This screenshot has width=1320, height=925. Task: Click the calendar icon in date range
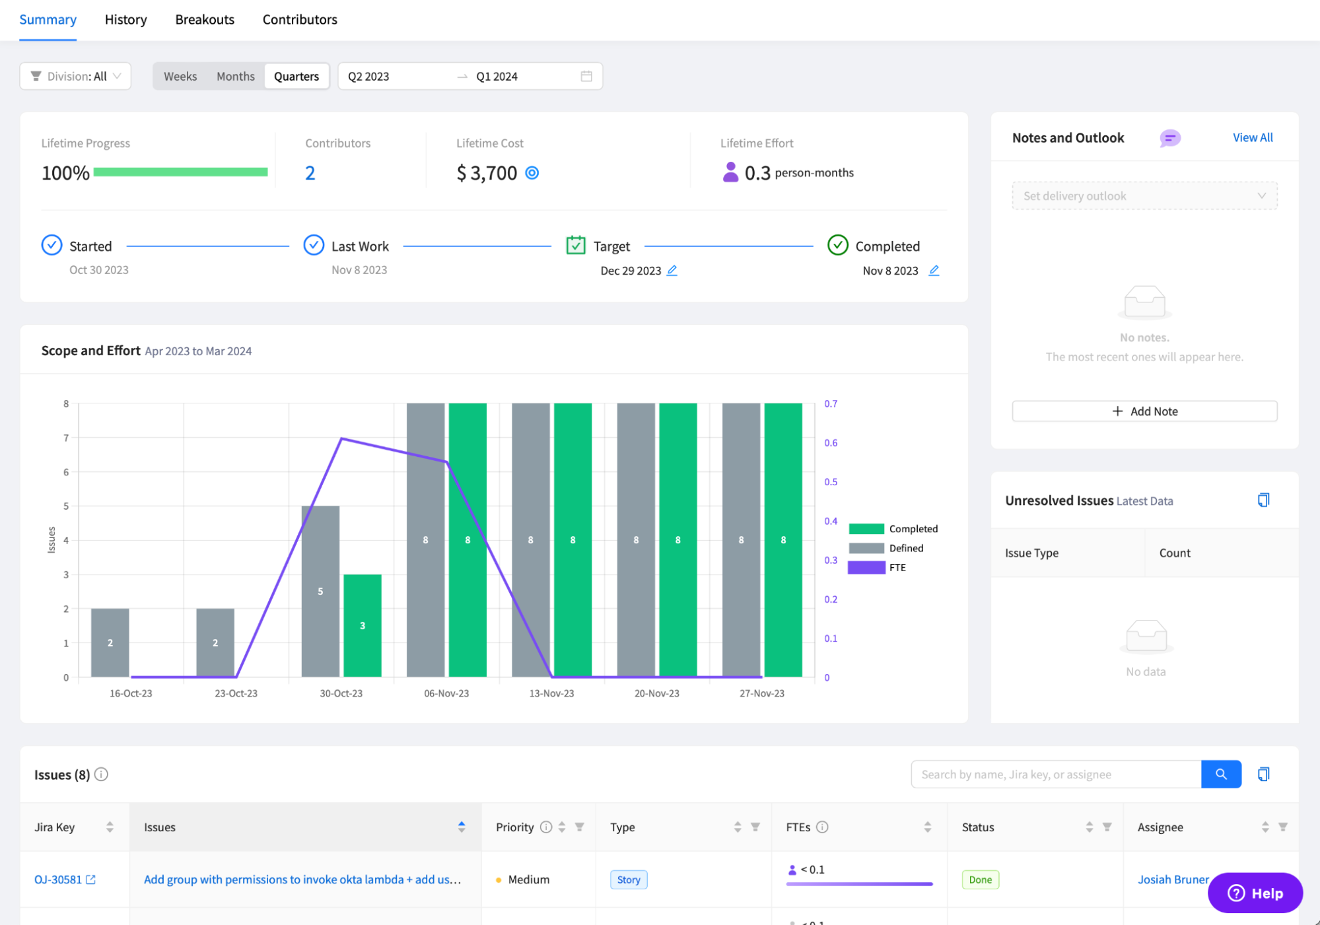tap(586, 77)
